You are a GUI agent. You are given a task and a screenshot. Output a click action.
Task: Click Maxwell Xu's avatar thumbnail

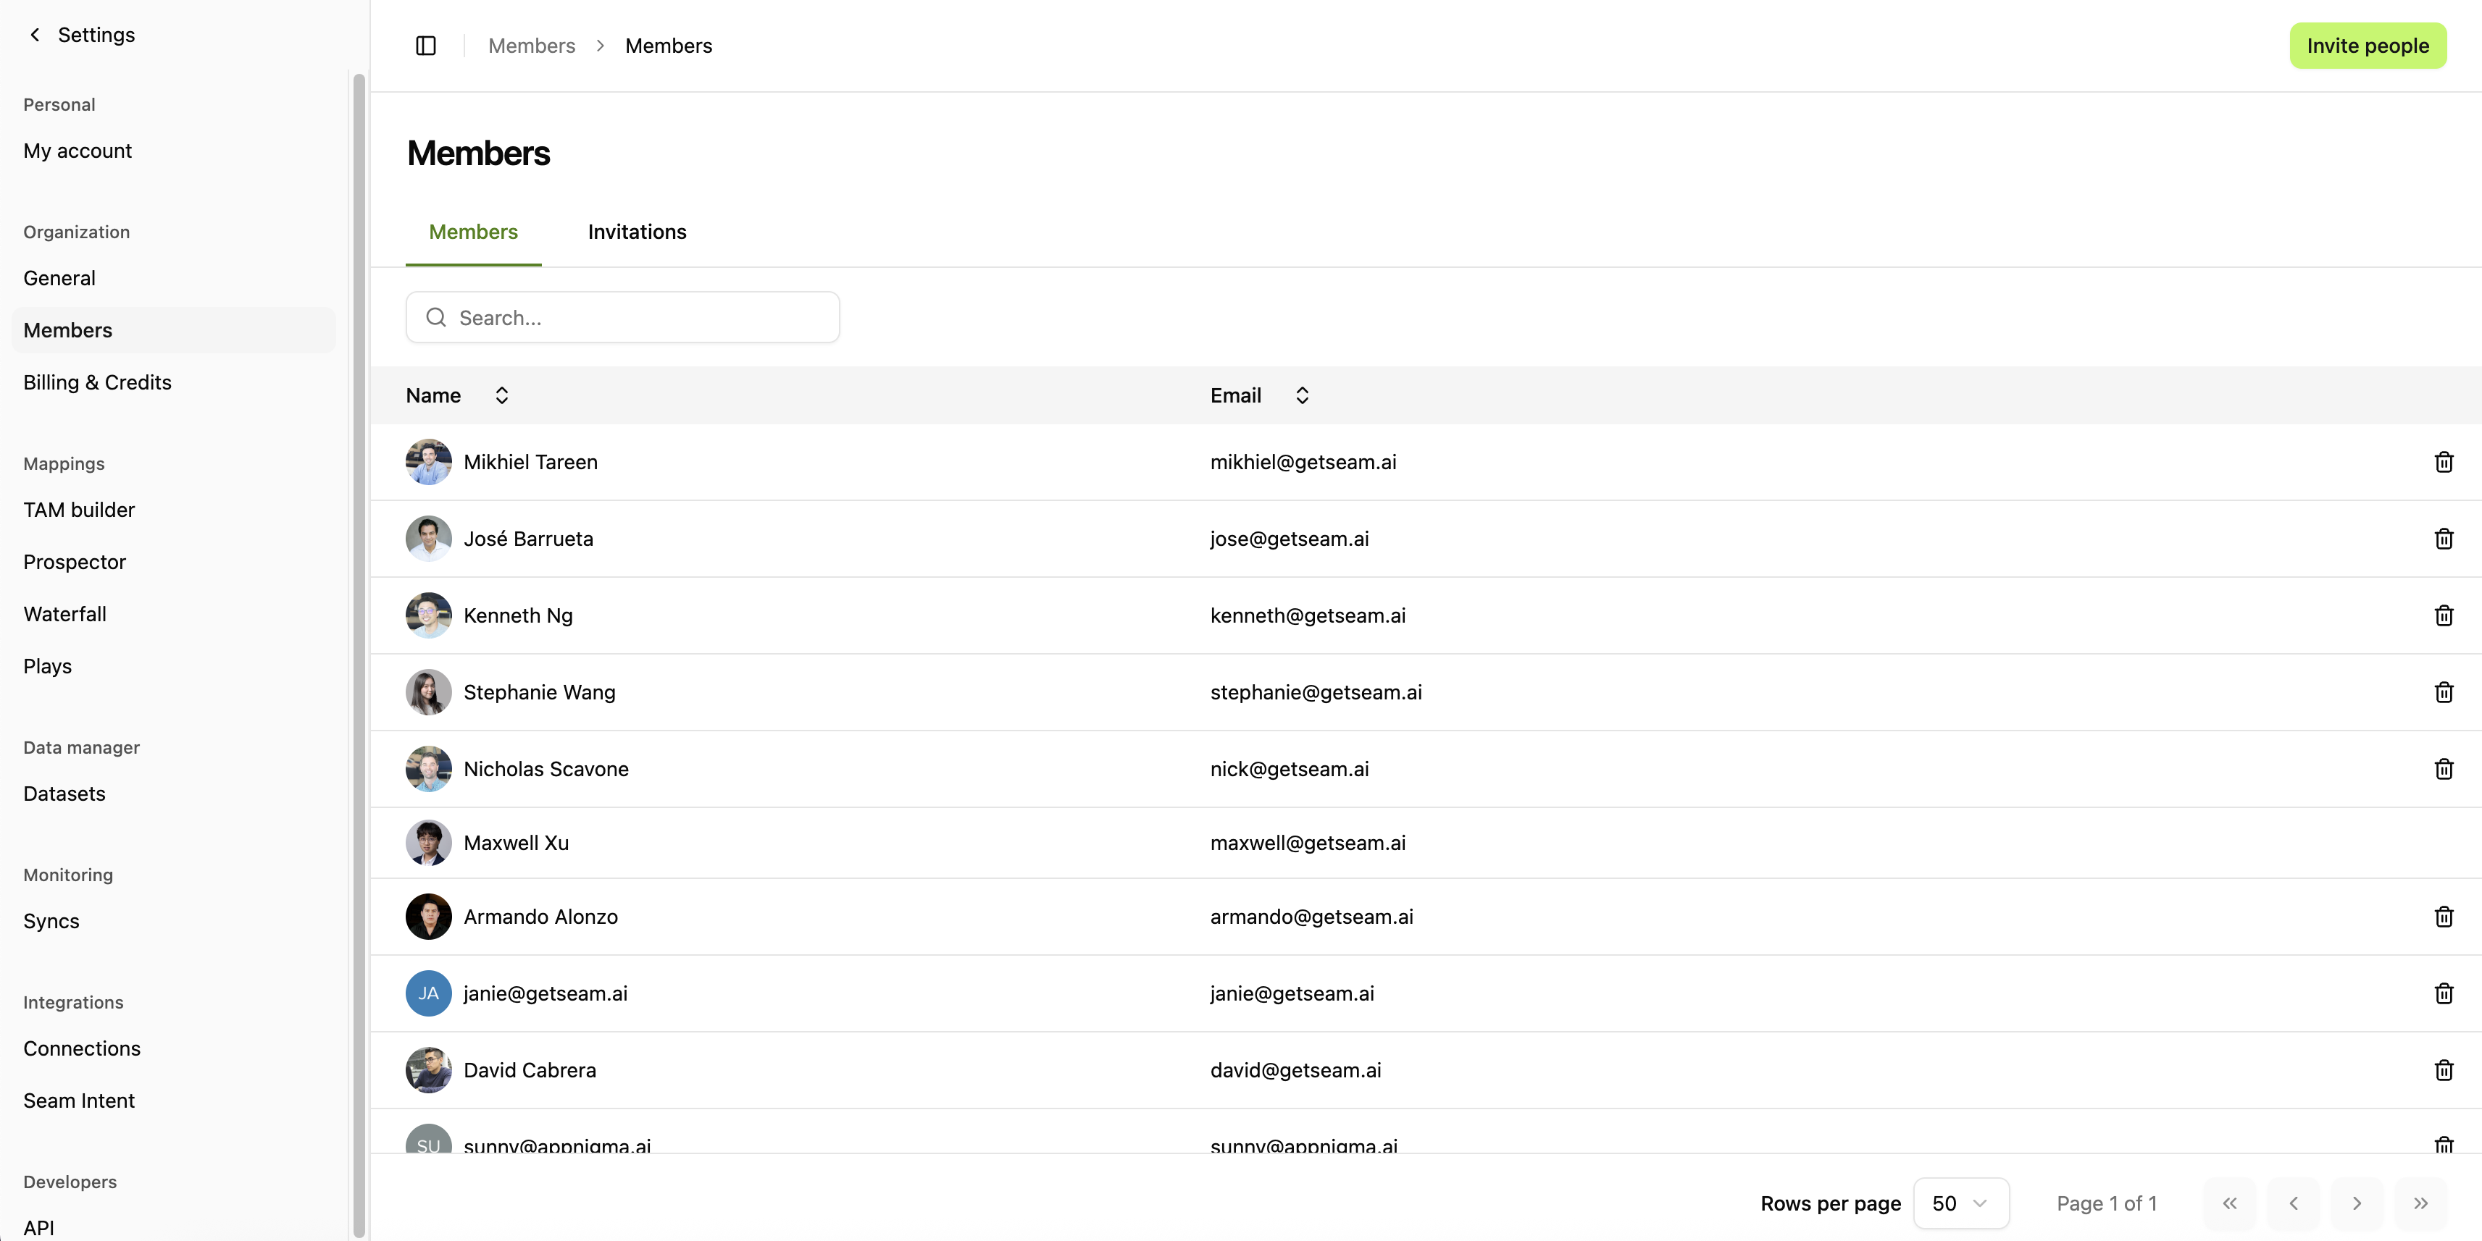tap(428, 842)
